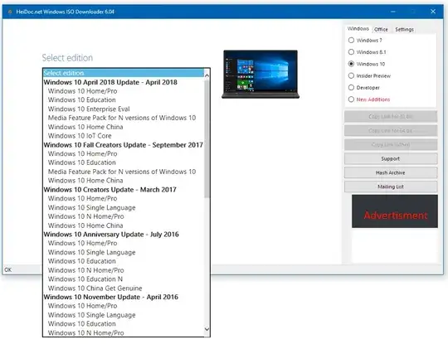448x344 pixels.
Task: Open the Settings tab
Action: pyautogui.click(x=404, y=29)
